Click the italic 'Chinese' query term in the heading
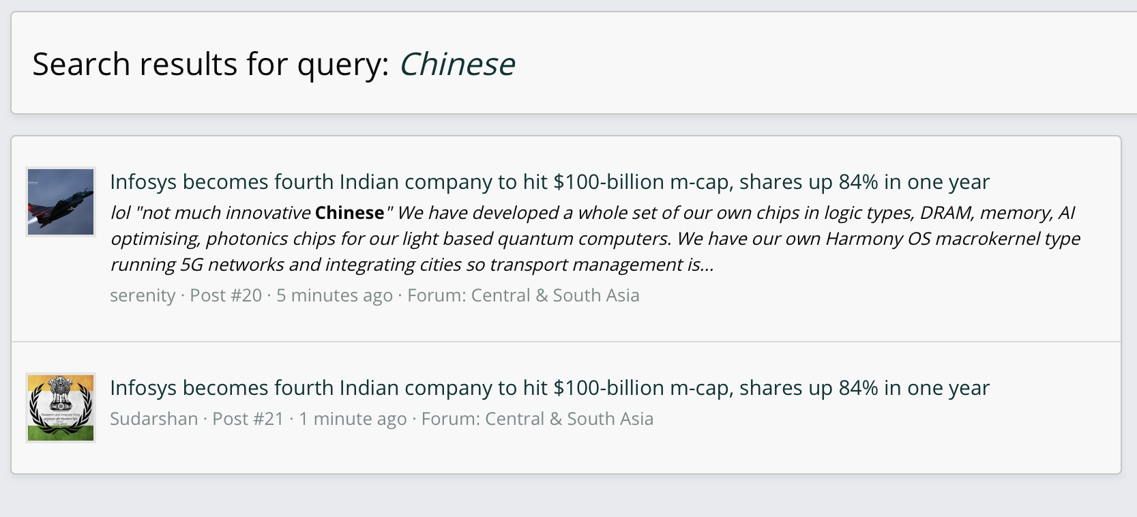Image resolution: width=1137 pixels, height=517 pixels. click(x=457, y=64)
